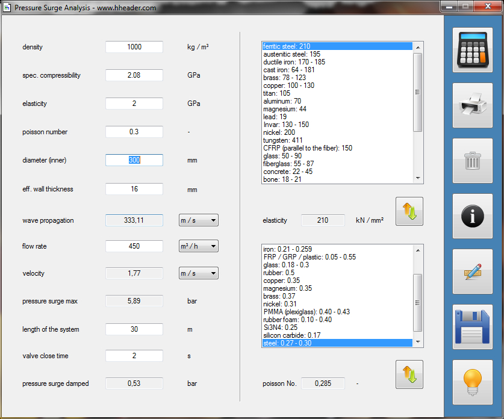Image resolution: width=504 pixels, height=419 pixels.
Task: Click poisson list scrollbar thumb
Action: coord(418,303)
